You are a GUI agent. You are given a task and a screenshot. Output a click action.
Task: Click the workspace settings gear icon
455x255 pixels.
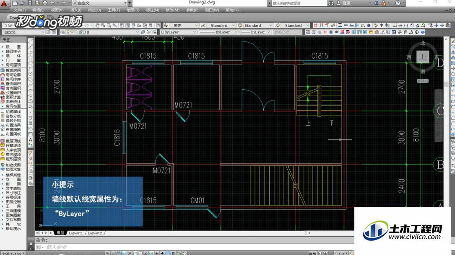coord(49,32)
